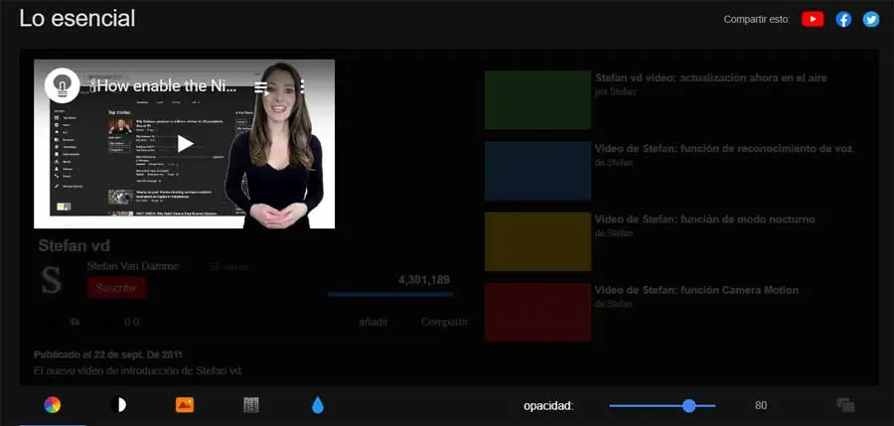Image resolution: width=894 pixels, height=426 pixels.
Task: Open 'Stefan vd video: actualización ahora en el aire'
Action: 711,78
